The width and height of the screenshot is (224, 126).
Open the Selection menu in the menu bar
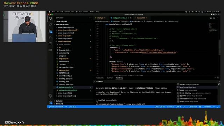[67, 12]
